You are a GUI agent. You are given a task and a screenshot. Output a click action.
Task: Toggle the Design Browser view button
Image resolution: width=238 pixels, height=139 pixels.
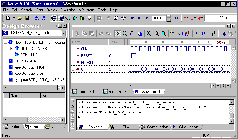pyautogui.click(x=54, y=18)
